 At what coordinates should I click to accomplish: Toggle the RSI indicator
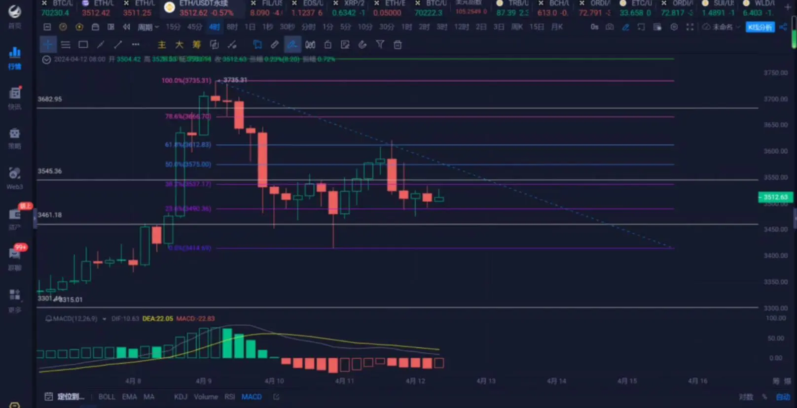coord(230,397)
